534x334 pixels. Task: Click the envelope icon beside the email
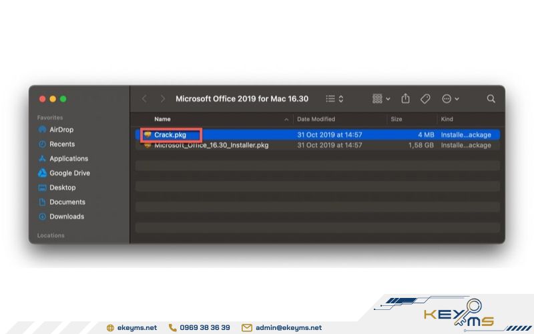(247, 328)
